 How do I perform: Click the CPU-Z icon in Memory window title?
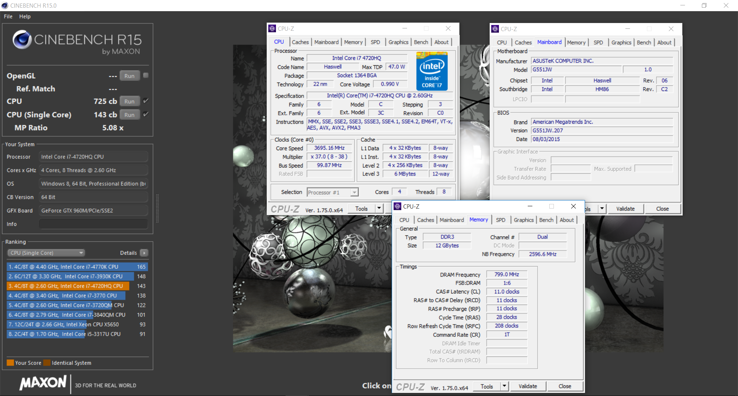pyautogui.click(x=397, y=206)
